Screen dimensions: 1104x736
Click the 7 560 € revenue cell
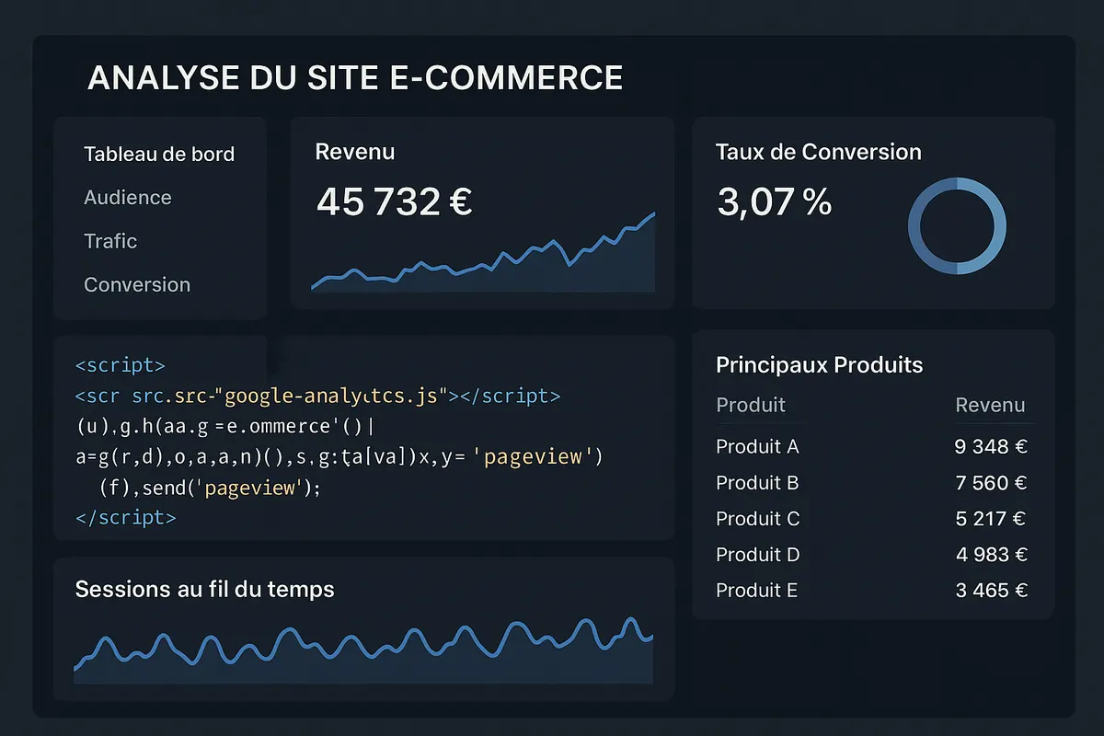pyautogui.click(x=991, y=483)
